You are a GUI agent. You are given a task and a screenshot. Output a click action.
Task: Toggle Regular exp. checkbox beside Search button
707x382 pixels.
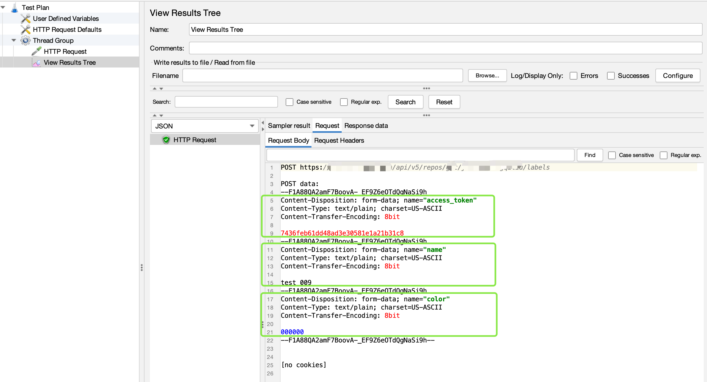click(344, 102)
